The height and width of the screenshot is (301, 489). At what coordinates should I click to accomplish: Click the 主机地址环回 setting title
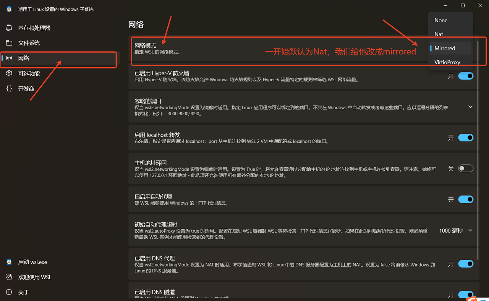(151, 163)
